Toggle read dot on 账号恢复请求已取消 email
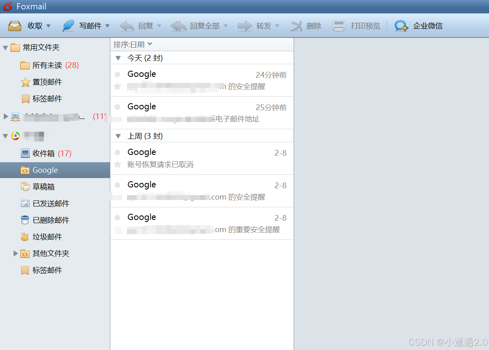 (x=118, y=152)
